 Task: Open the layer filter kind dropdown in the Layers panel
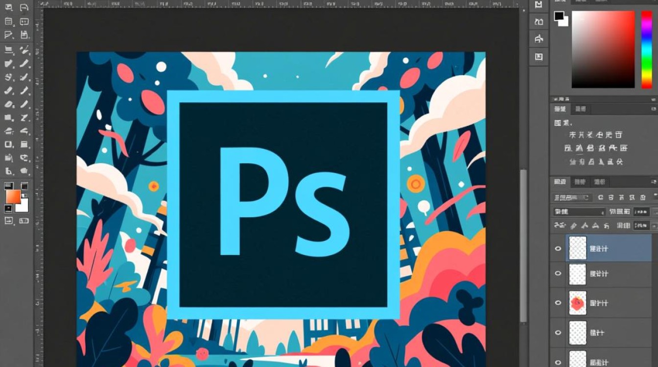point(573,198)
